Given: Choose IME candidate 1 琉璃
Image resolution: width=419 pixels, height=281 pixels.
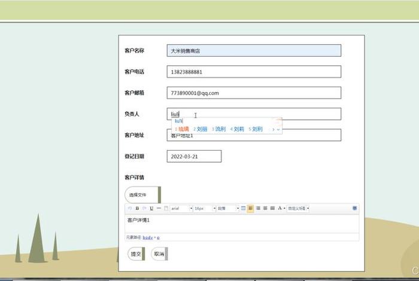Looking at the screenshot, I should tap(182, 129).
